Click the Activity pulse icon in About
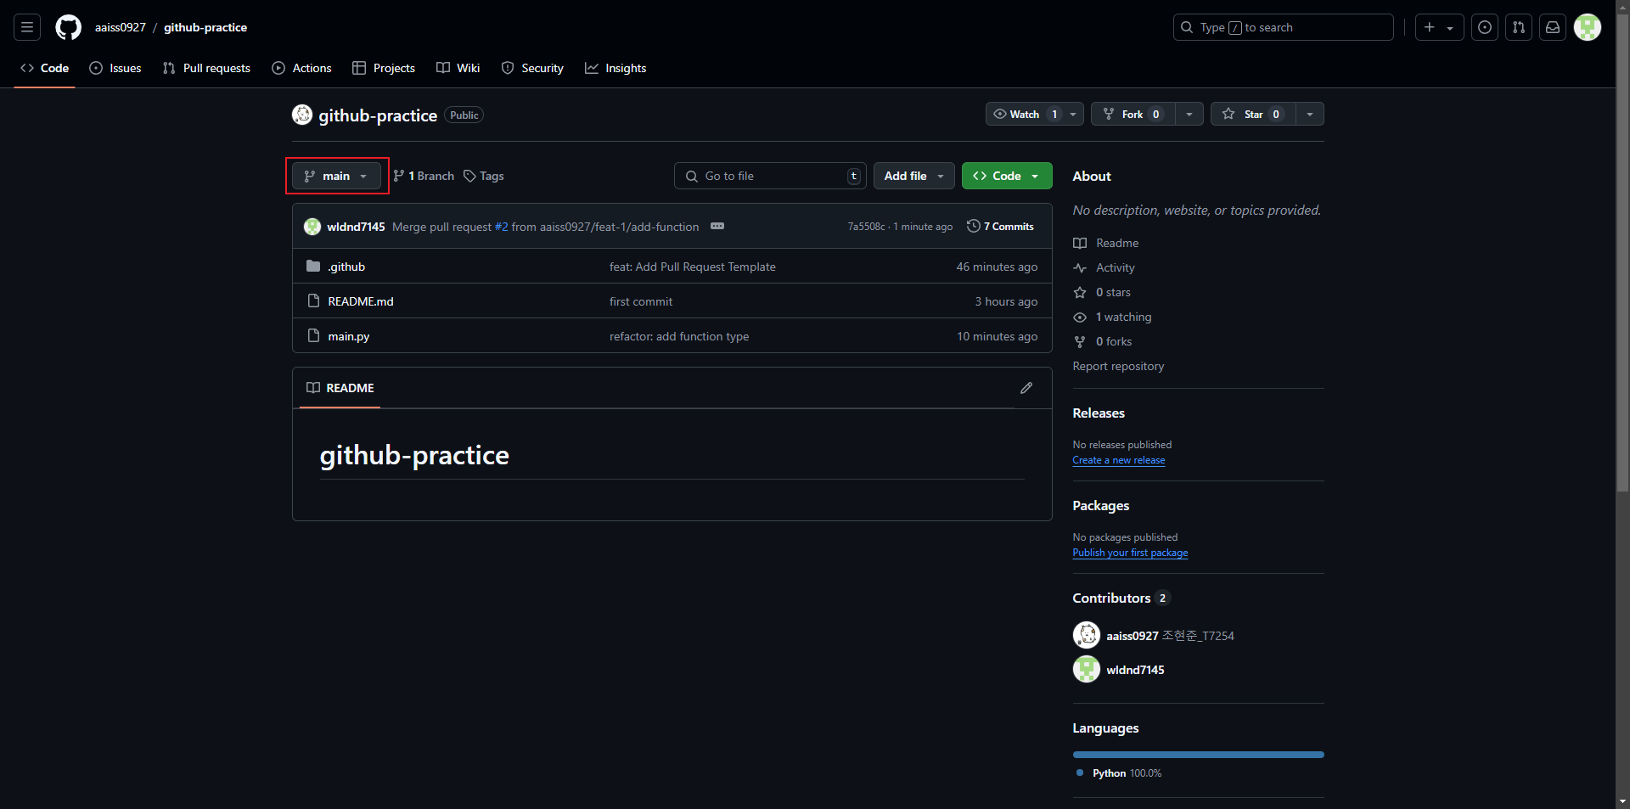Image resolution: width=1630 pixels, height=809 pixels. [1080, 267]
